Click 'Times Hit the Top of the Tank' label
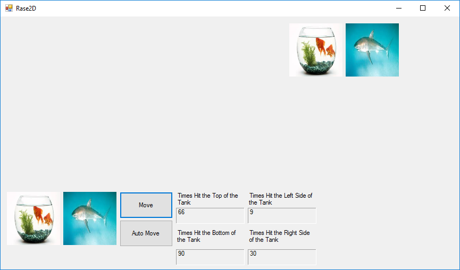 208,199
